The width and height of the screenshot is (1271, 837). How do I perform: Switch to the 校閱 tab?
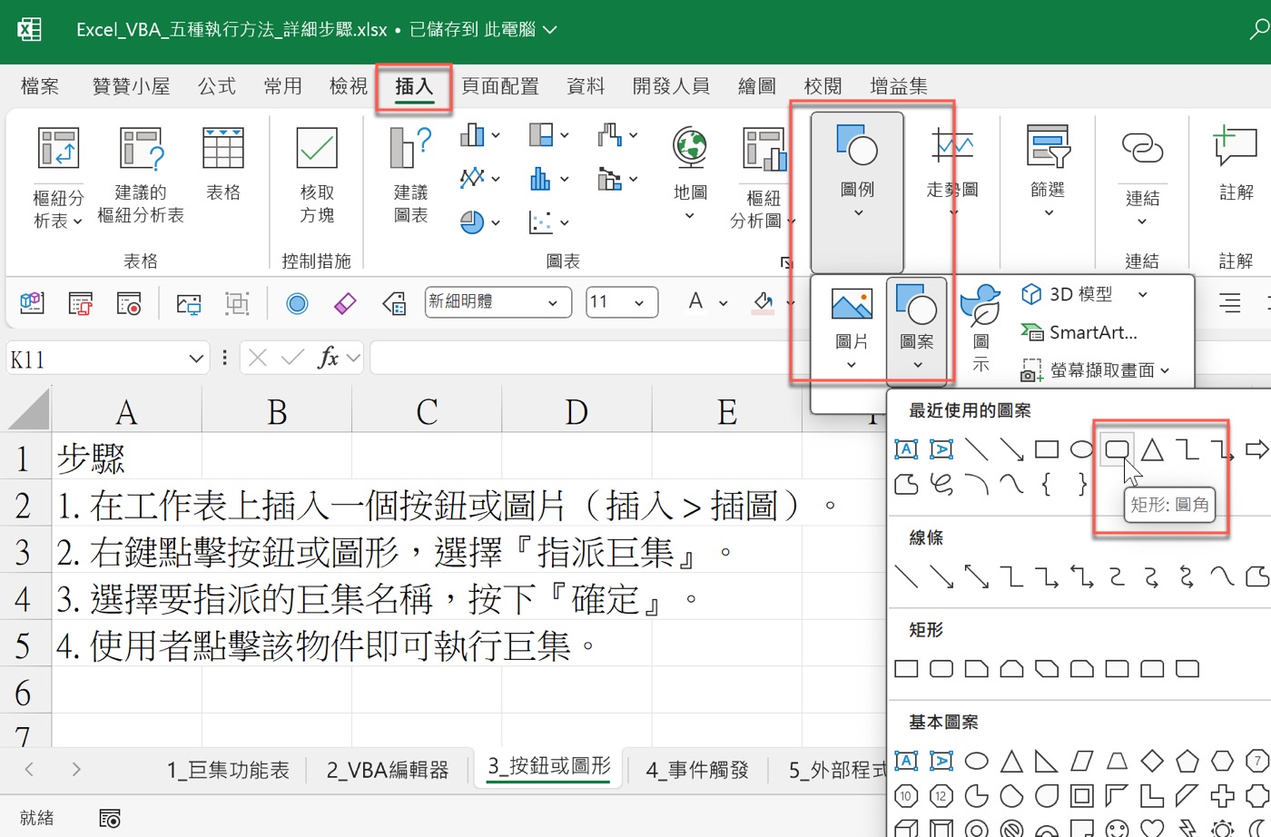[823, 86]
